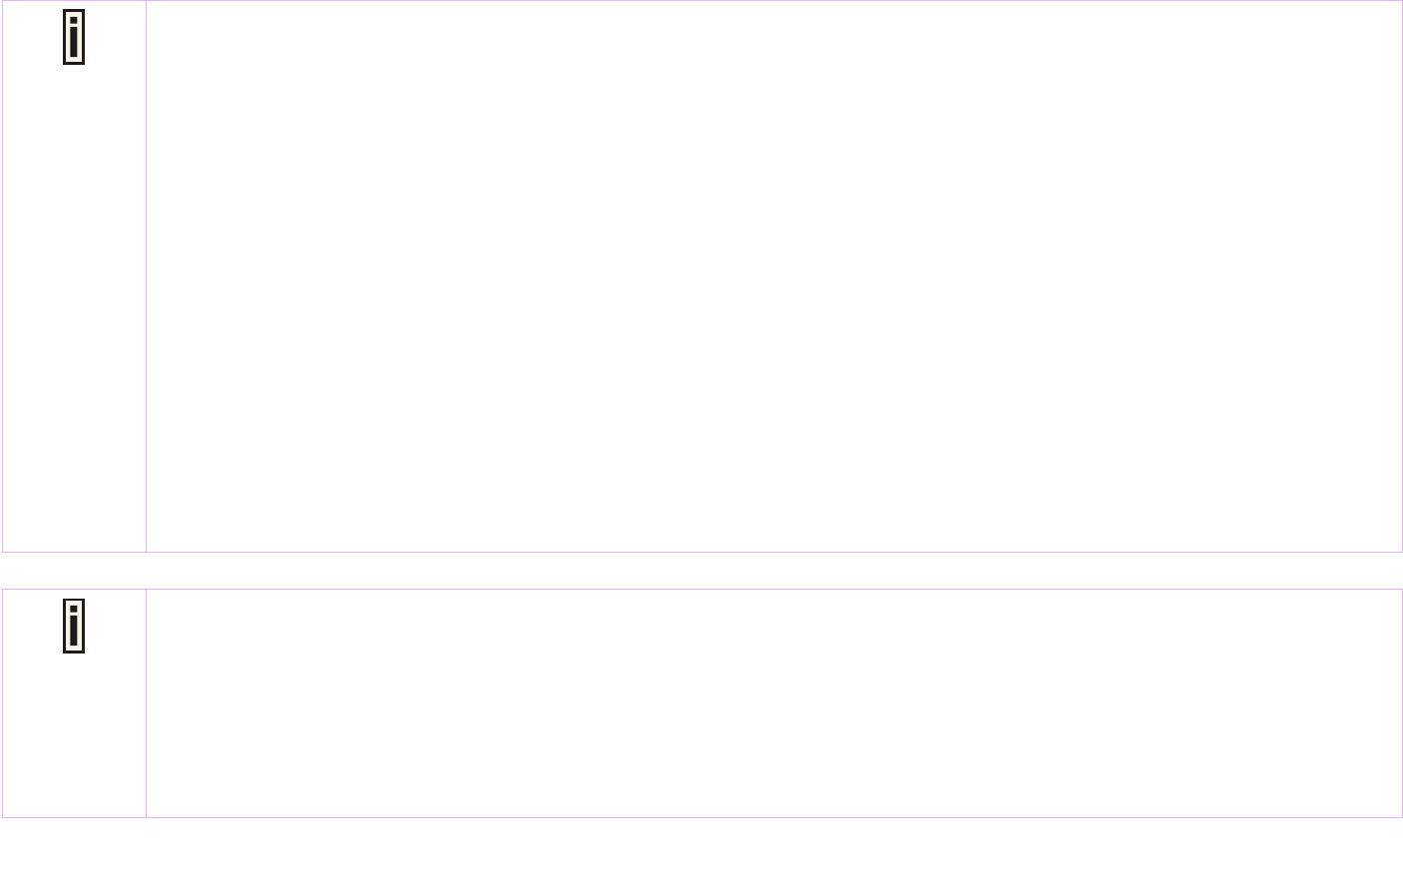1403x870 pixels.
Task: Click the icon cell below the upper info icon
Action: tap(74, 307)
